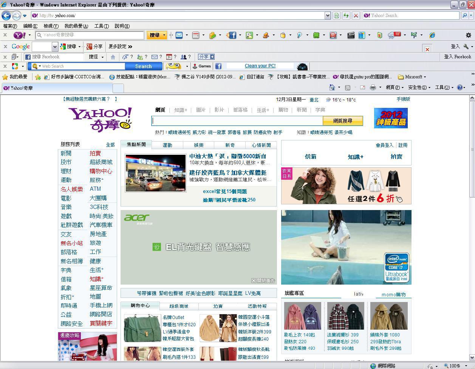Viewport: 475px width, 369px height.
Task: Click the printer icon in the command bar
Action: pos(373,87)
